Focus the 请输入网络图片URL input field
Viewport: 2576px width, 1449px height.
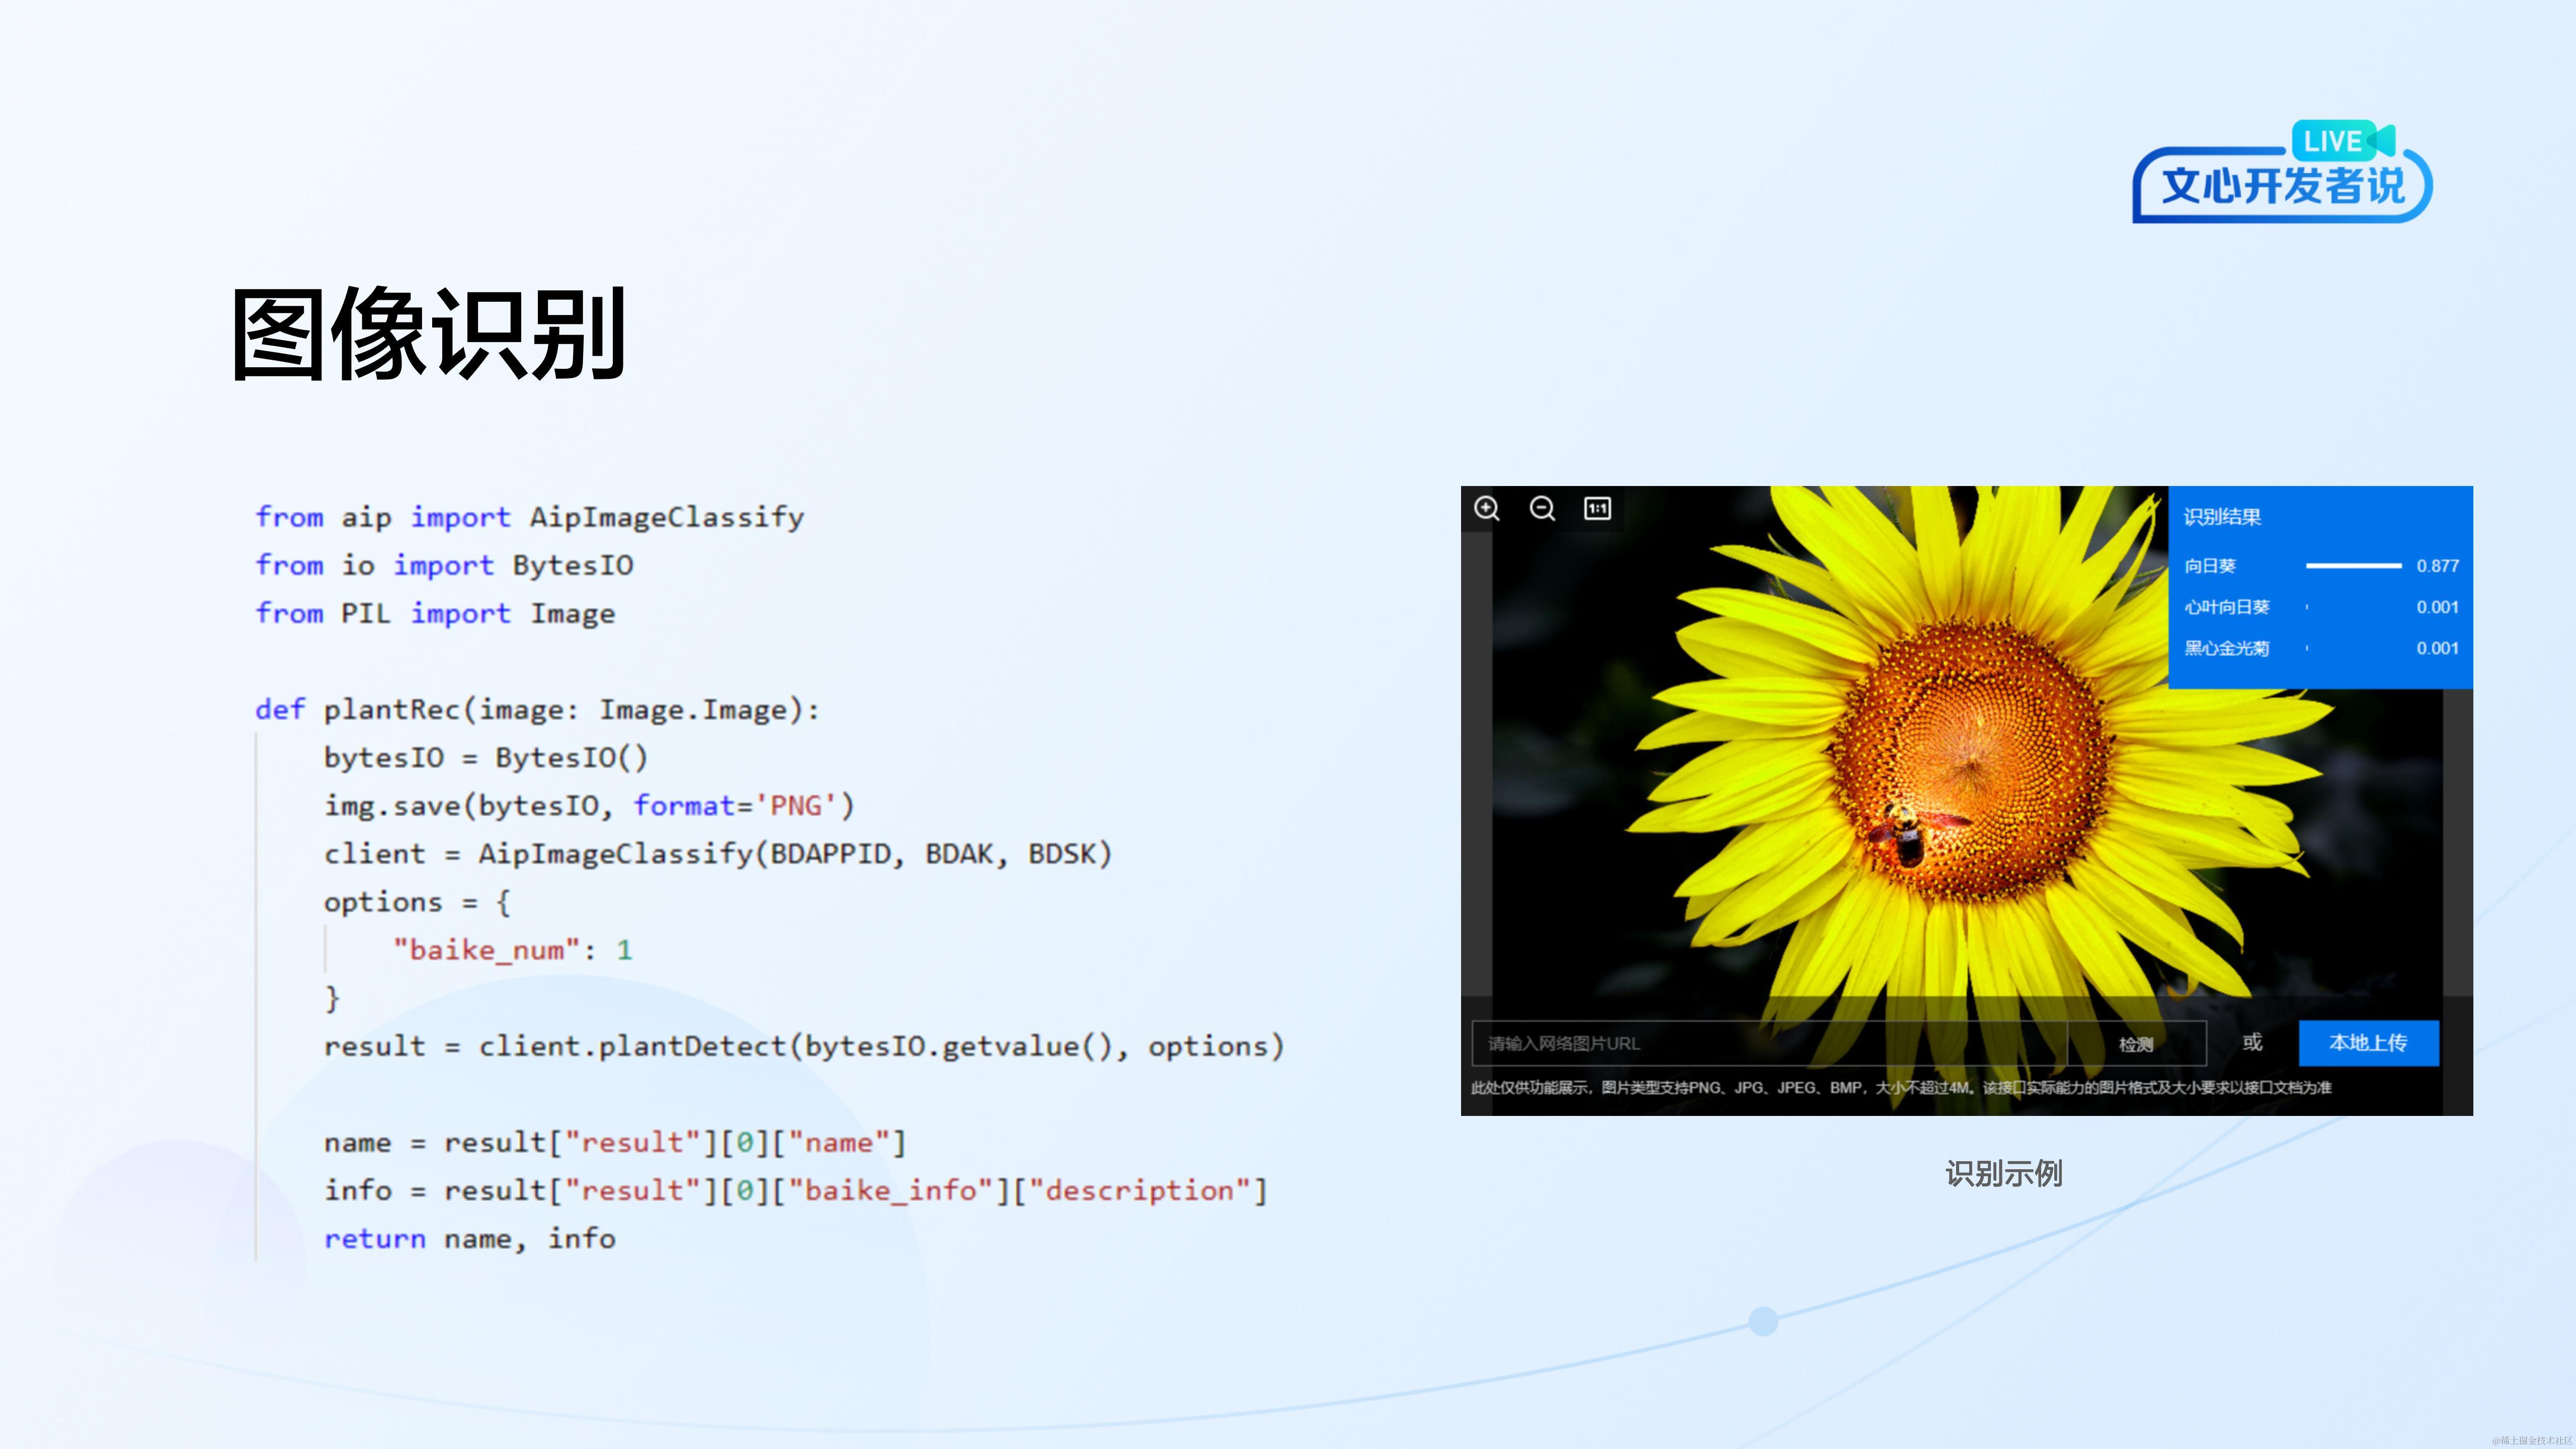[1768, 1043]
